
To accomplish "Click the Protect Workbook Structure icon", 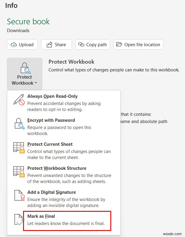I will click(x=19, y=172).
